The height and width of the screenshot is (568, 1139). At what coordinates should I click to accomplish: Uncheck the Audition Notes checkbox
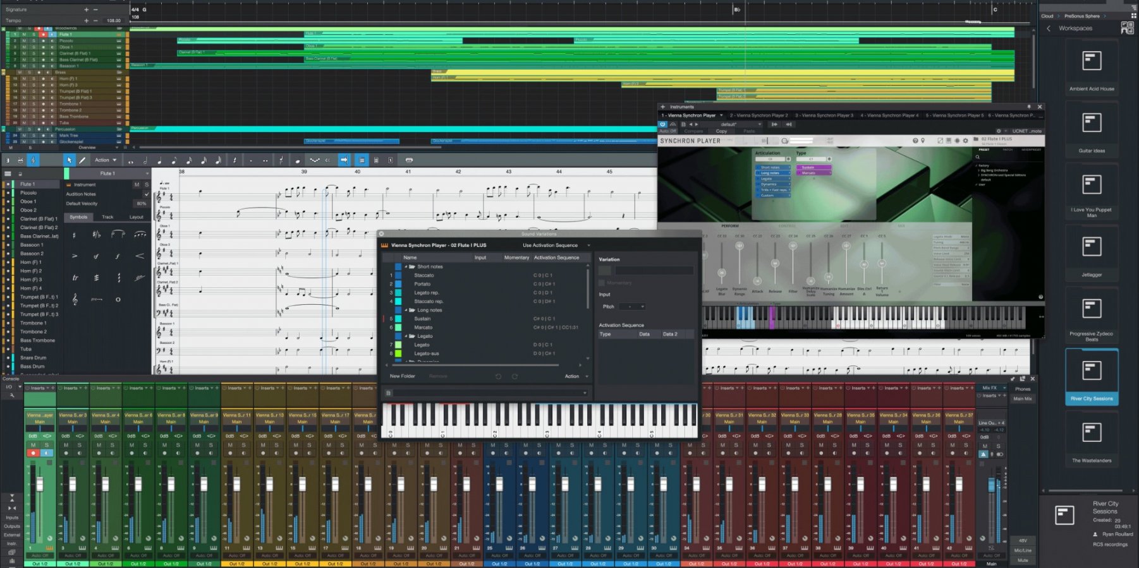146,194
